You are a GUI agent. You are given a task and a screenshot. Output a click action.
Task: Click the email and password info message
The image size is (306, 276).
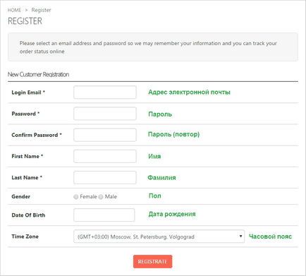pyautogui.click(x=153, y=47)
